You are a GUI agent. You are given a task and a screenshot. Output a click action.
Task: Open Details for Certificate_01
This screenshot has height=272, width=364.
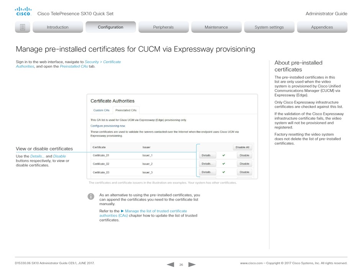(207, 155)
